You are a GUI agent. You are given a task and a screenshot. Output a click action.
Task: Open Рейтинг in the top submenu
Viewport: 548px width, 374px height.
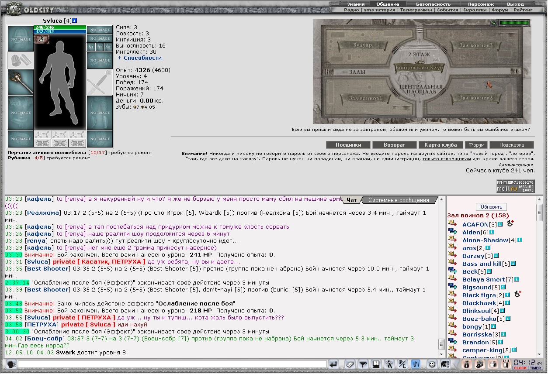[x=523, y=10]
